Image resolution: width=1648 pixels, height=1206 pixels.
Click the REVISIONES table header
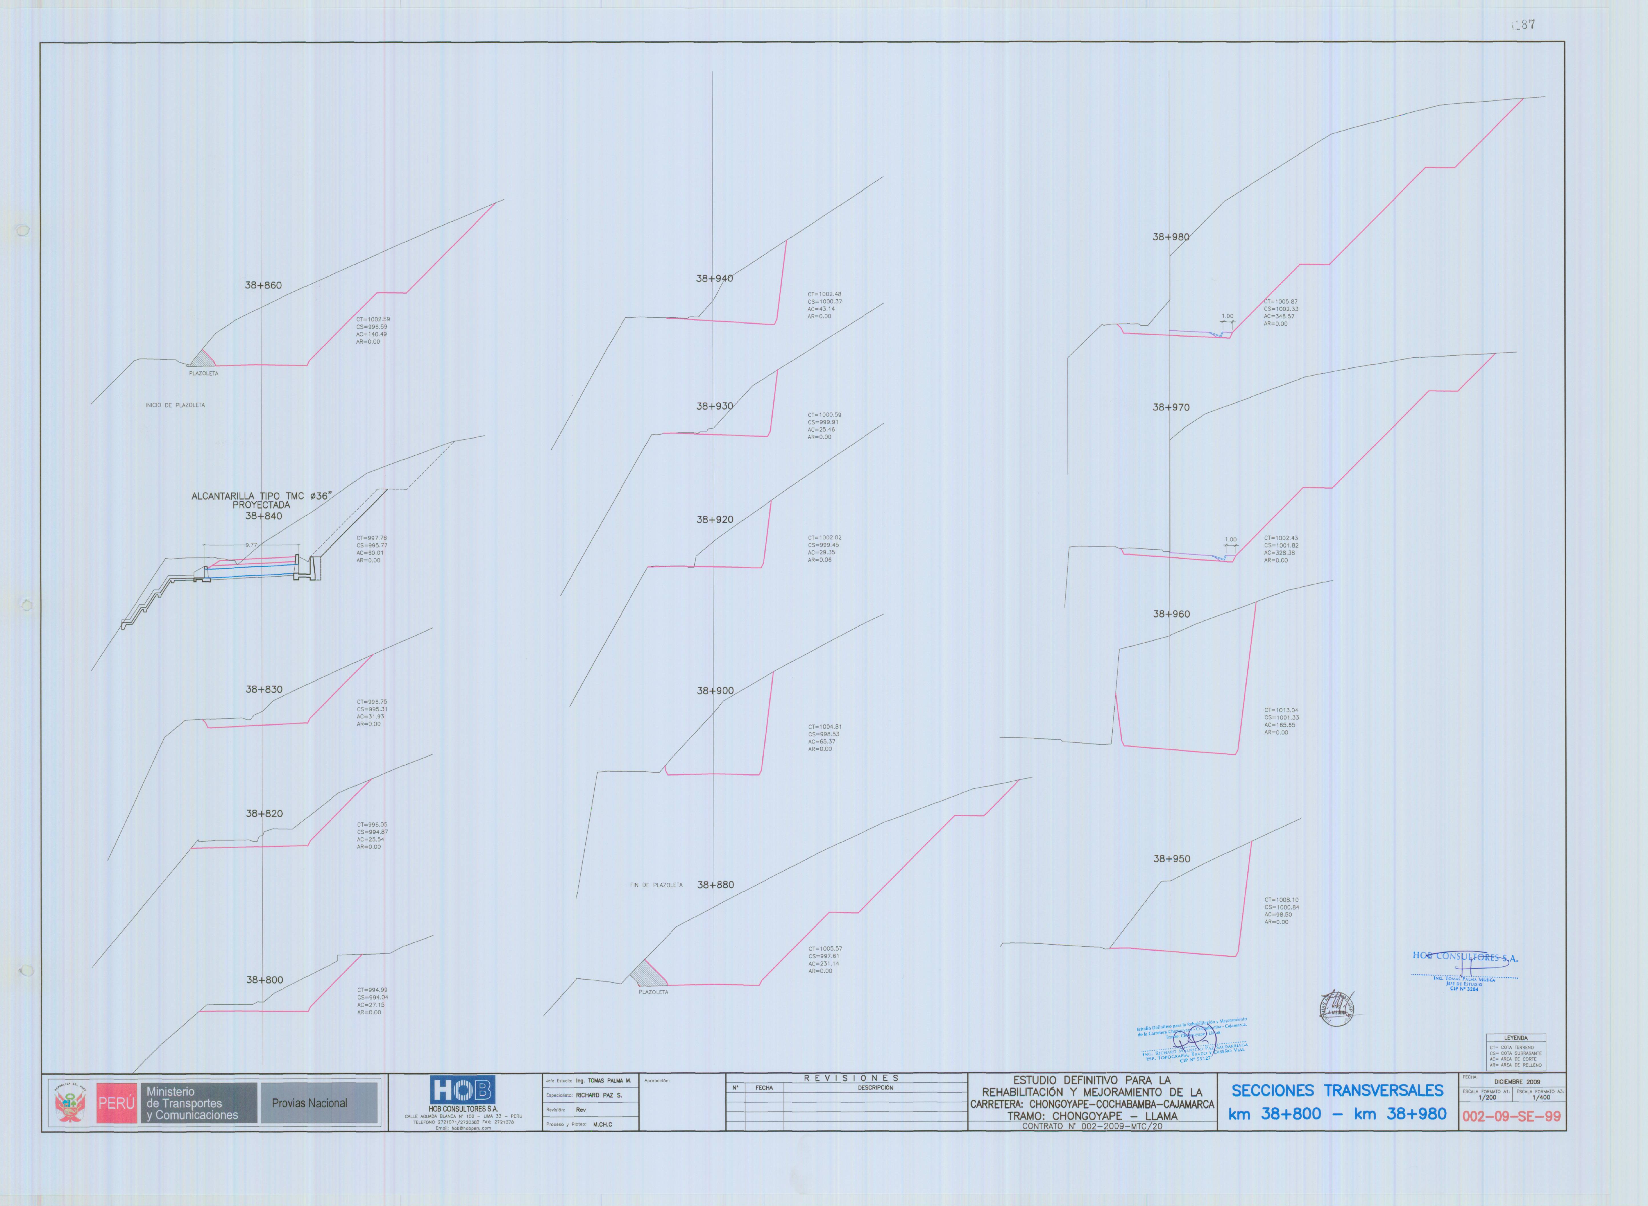[851, 1078]
